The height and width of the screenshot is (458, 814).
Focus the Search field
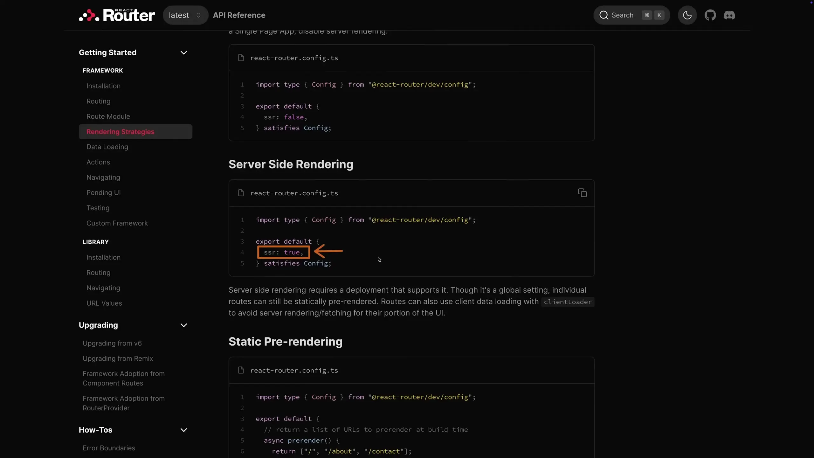(x=631, y=15)
